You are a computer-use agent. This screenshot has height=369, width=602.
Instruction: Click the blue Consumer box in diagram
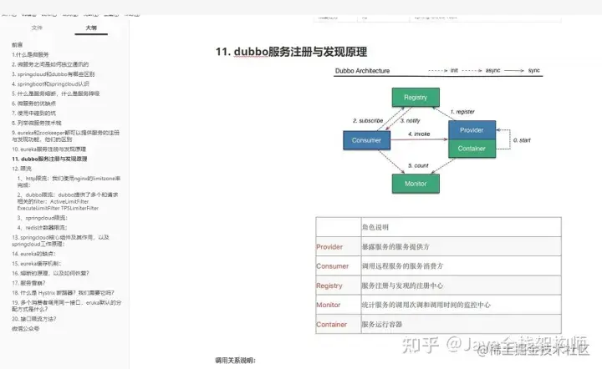pyautogui.click(x=366, y=140)
